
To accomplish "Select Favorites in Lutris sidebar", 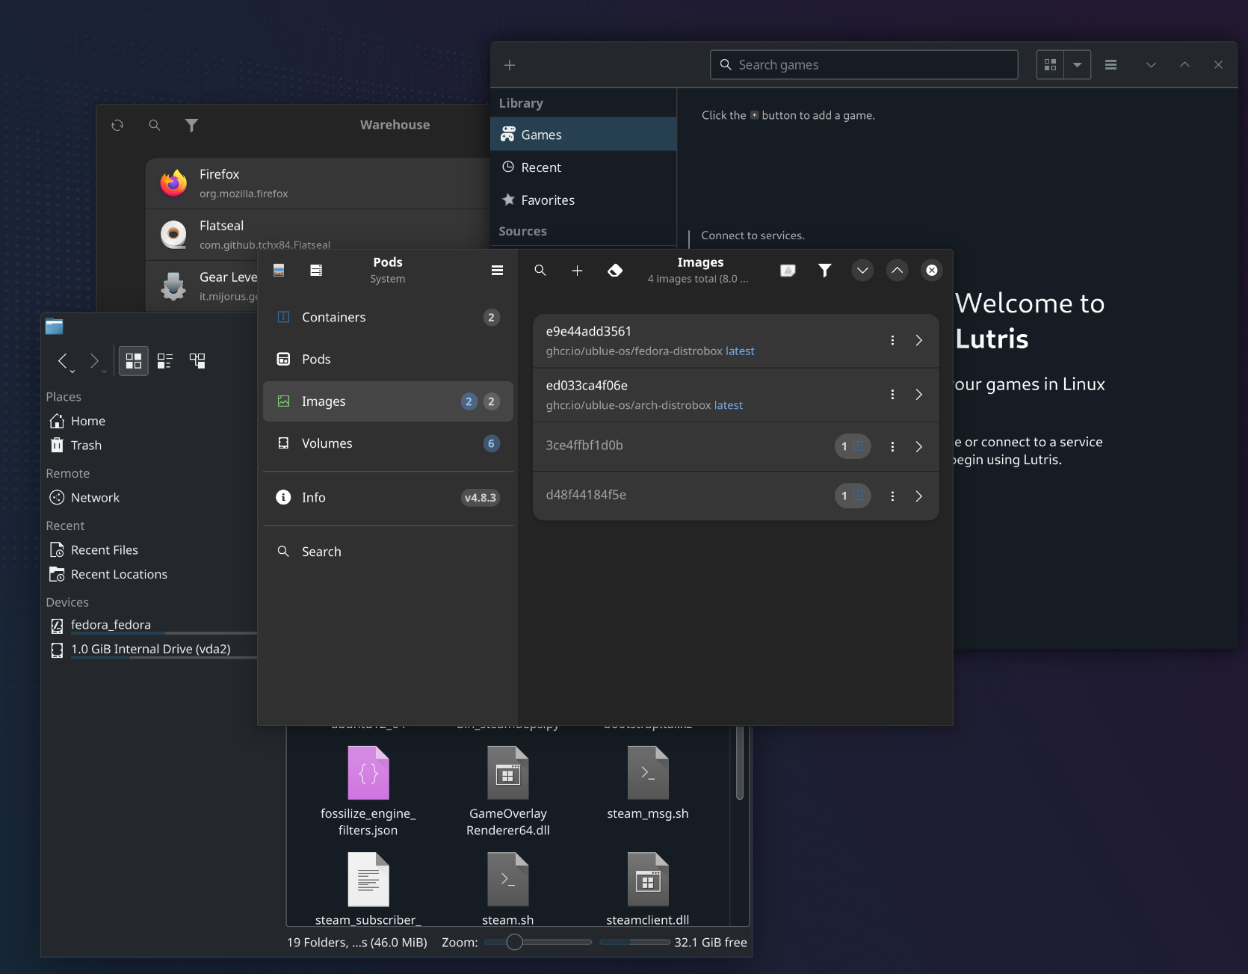I will [x=584, y=200].
